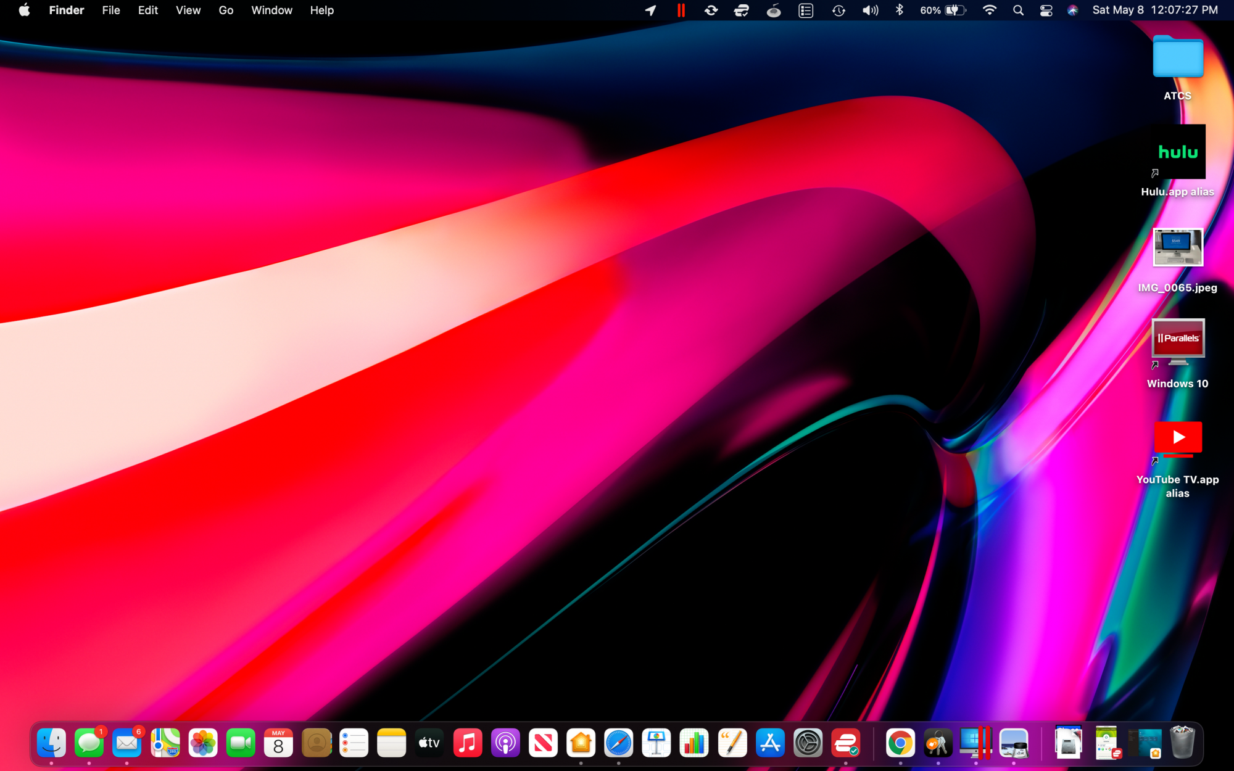Launch the App Store icon
The width and height of the screenshot is (1234, 771).
(770, 743)
